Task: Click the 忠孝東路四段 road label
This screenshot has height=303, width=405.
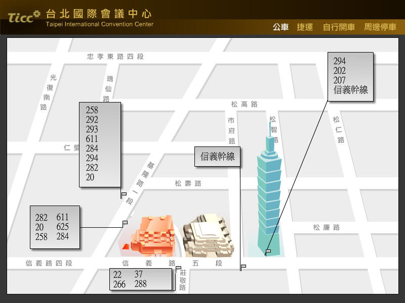Action: tap(115, 57)
